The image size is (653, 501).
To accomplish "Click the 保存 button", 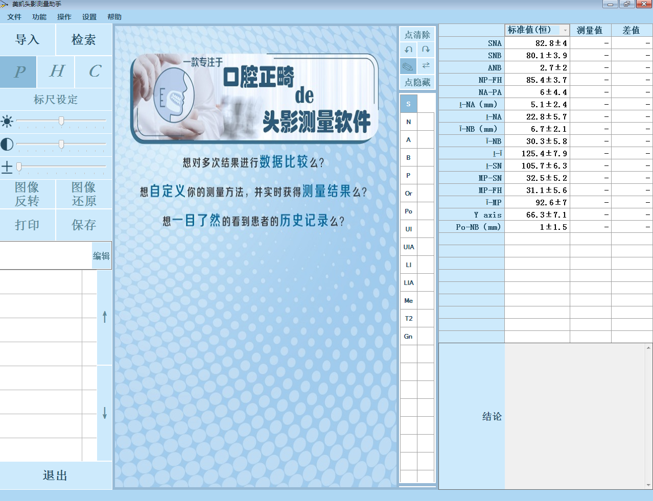I will [84, 225].
